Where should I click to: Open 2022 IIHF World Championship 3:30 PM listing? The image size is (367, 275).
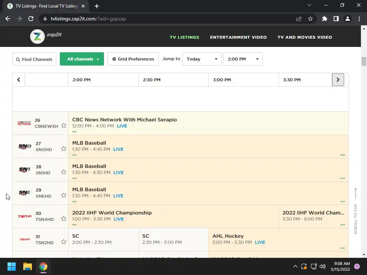313,213
